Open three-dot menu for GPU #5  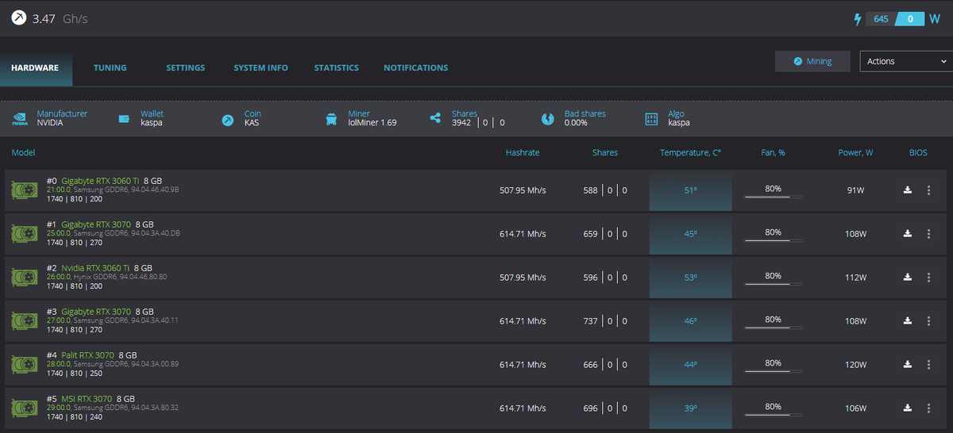pyautogui.click(x=928, y=408)
